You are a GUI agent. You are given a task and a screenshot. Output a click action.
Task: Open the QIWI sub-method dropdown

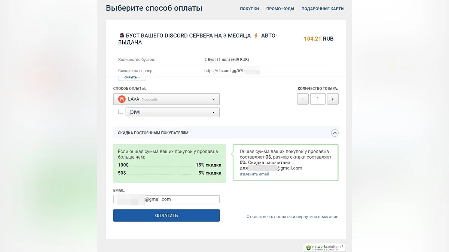(x=172, y=112)
